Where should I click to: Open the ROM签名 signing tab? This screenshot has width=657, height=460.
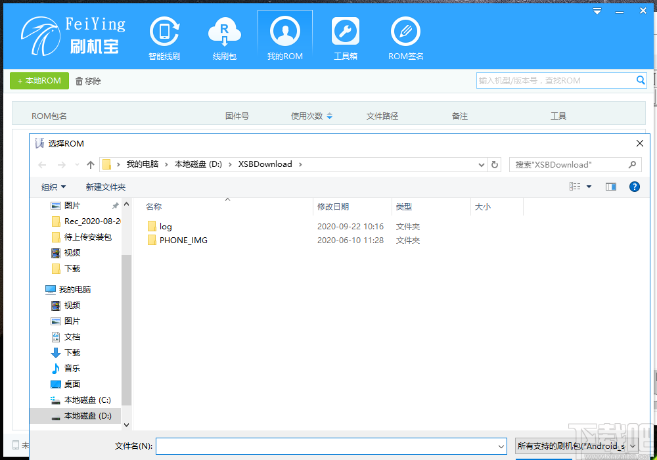(x=405, y=39)
